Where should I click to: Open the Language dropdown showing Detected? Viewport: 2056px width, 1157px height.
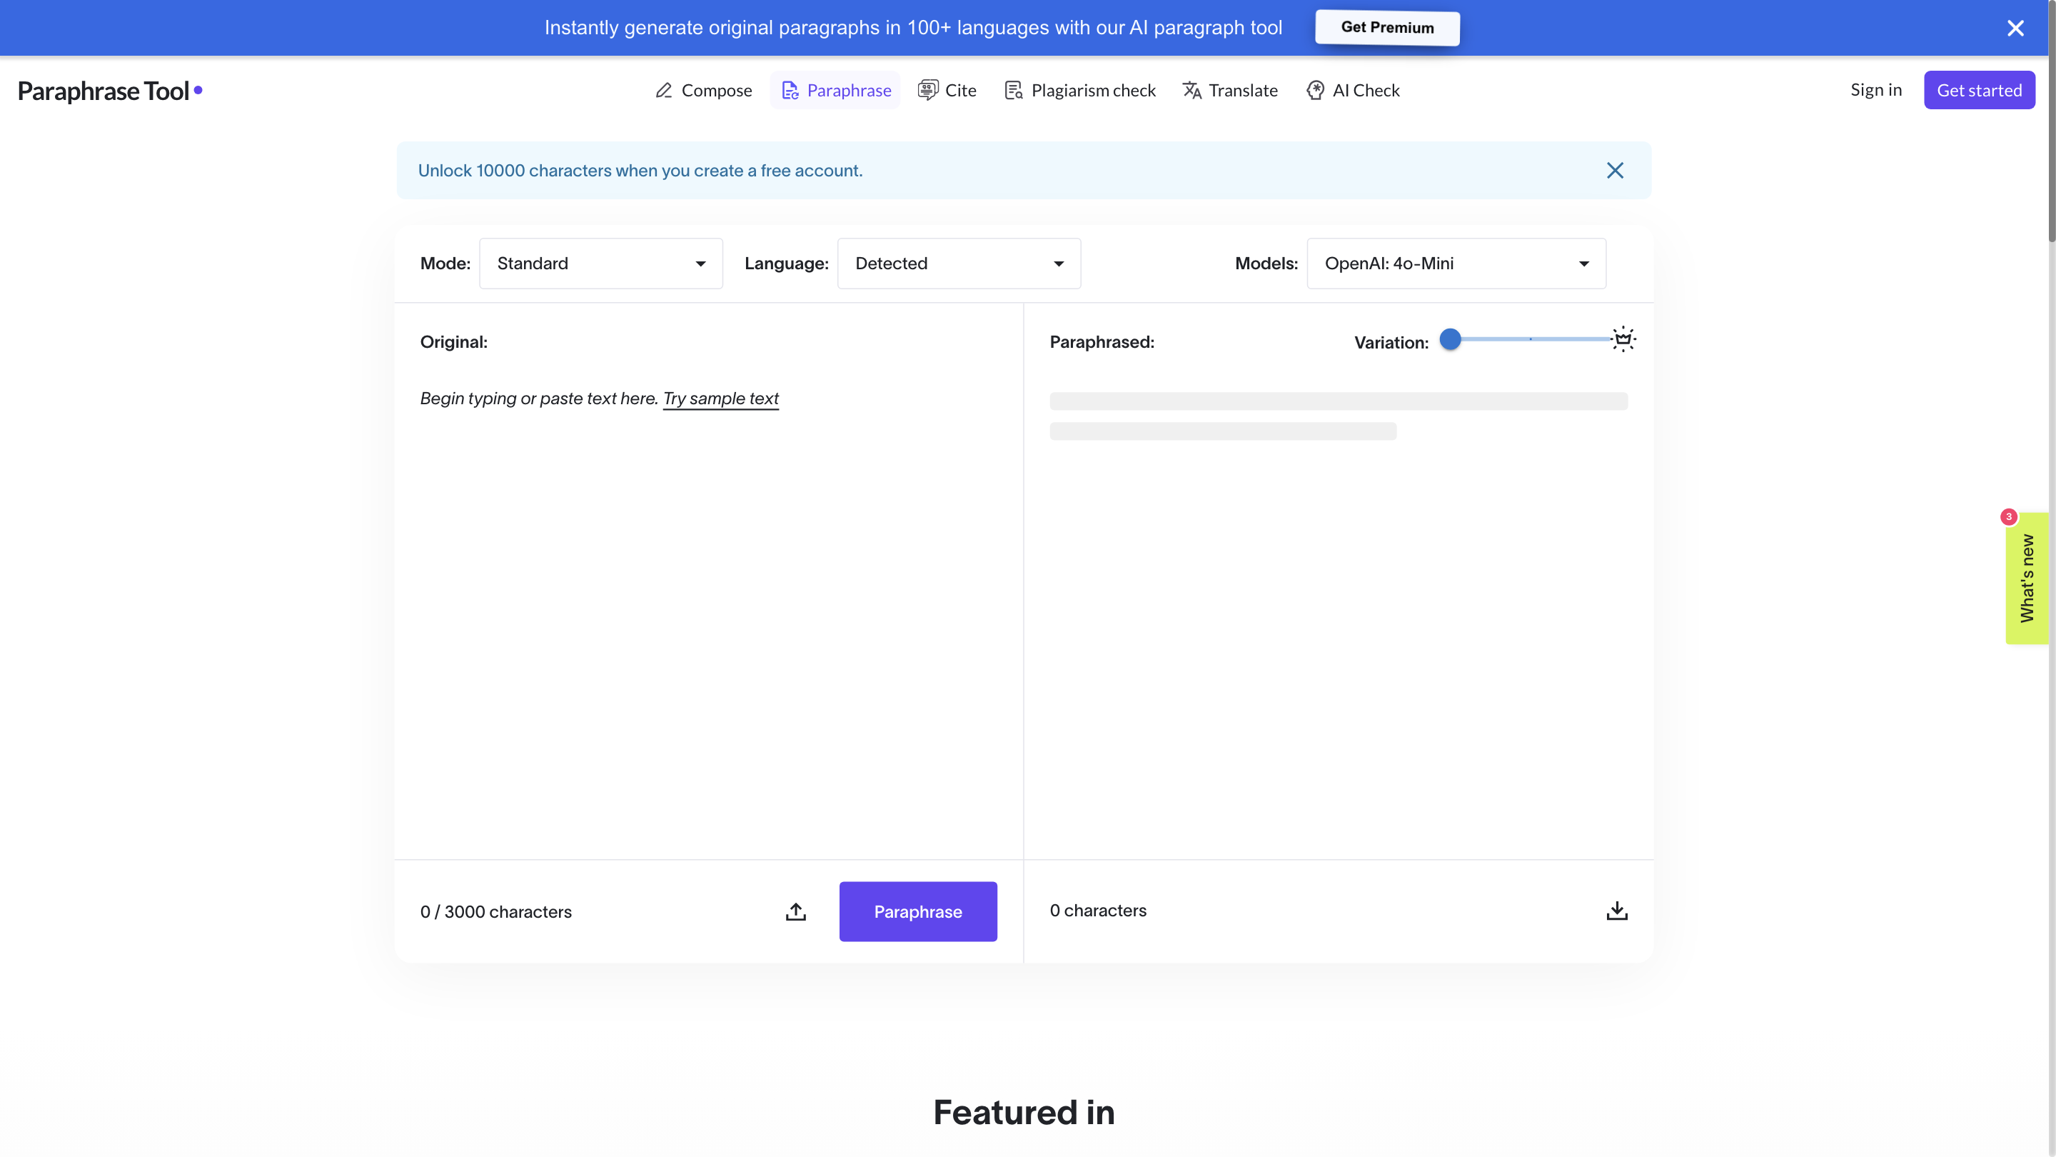tap(959, 264)
